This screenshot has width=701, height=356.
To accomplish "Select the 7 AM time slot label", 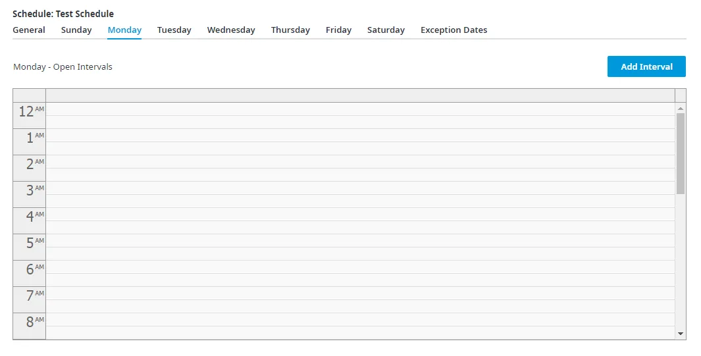I will click(30, 300).
